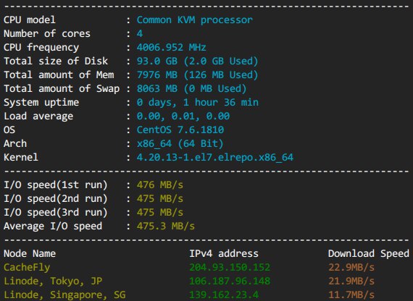Select the IP address 106.187.96.148
This screenshot has height=301, width=413.
click(x=230, y=281)
